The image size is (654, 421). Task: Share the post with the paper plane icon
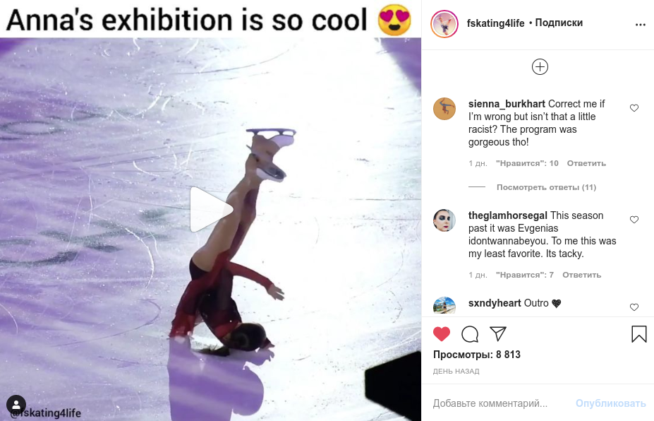pyautogui.click(x=498, y=334)
